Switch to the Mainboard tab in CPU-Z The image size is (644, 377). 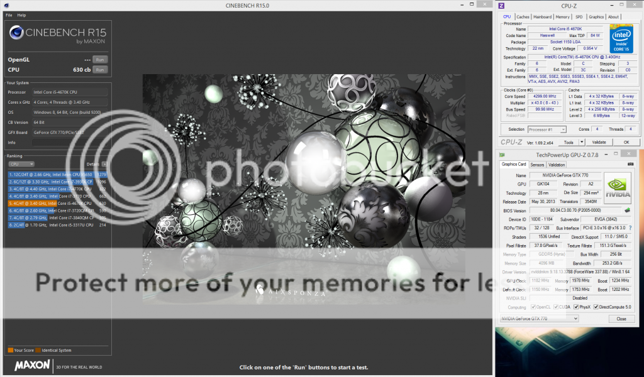[x=542, y=17]
